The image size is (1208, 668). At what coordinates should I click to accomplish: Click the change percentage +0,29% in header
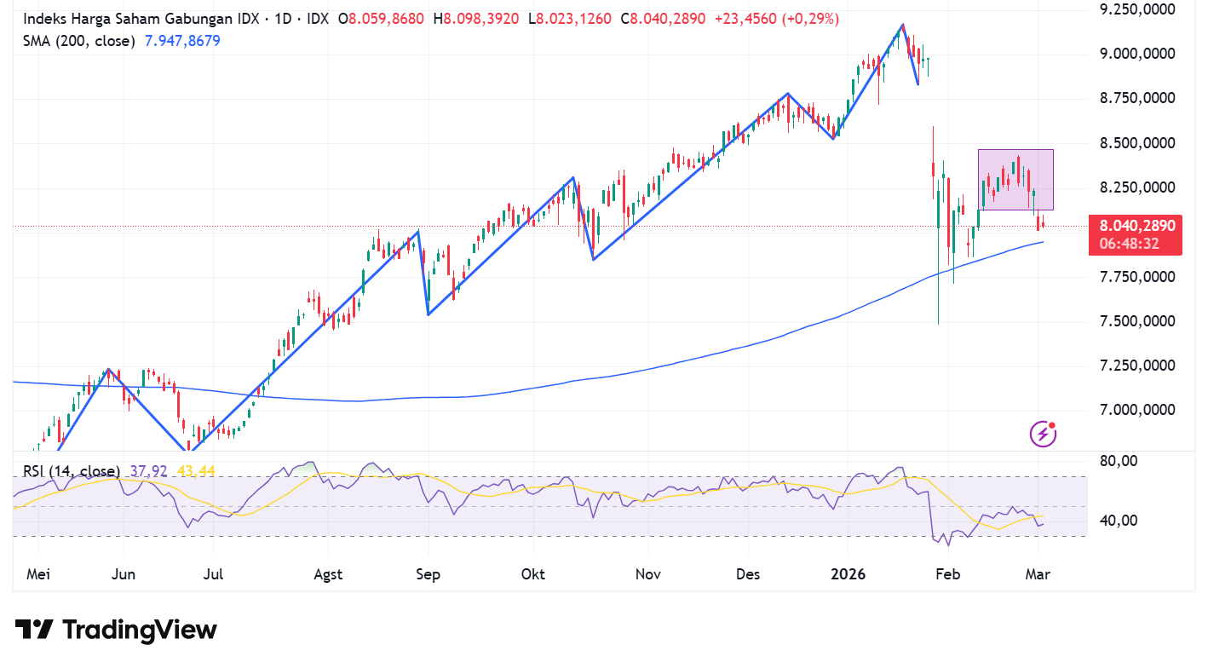click(809, 18)
